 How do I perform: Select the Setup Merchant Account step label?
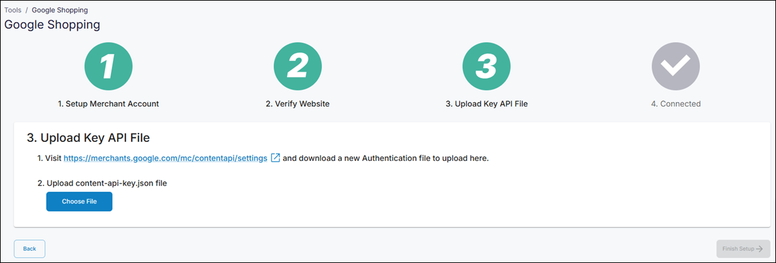click(109, 104)
